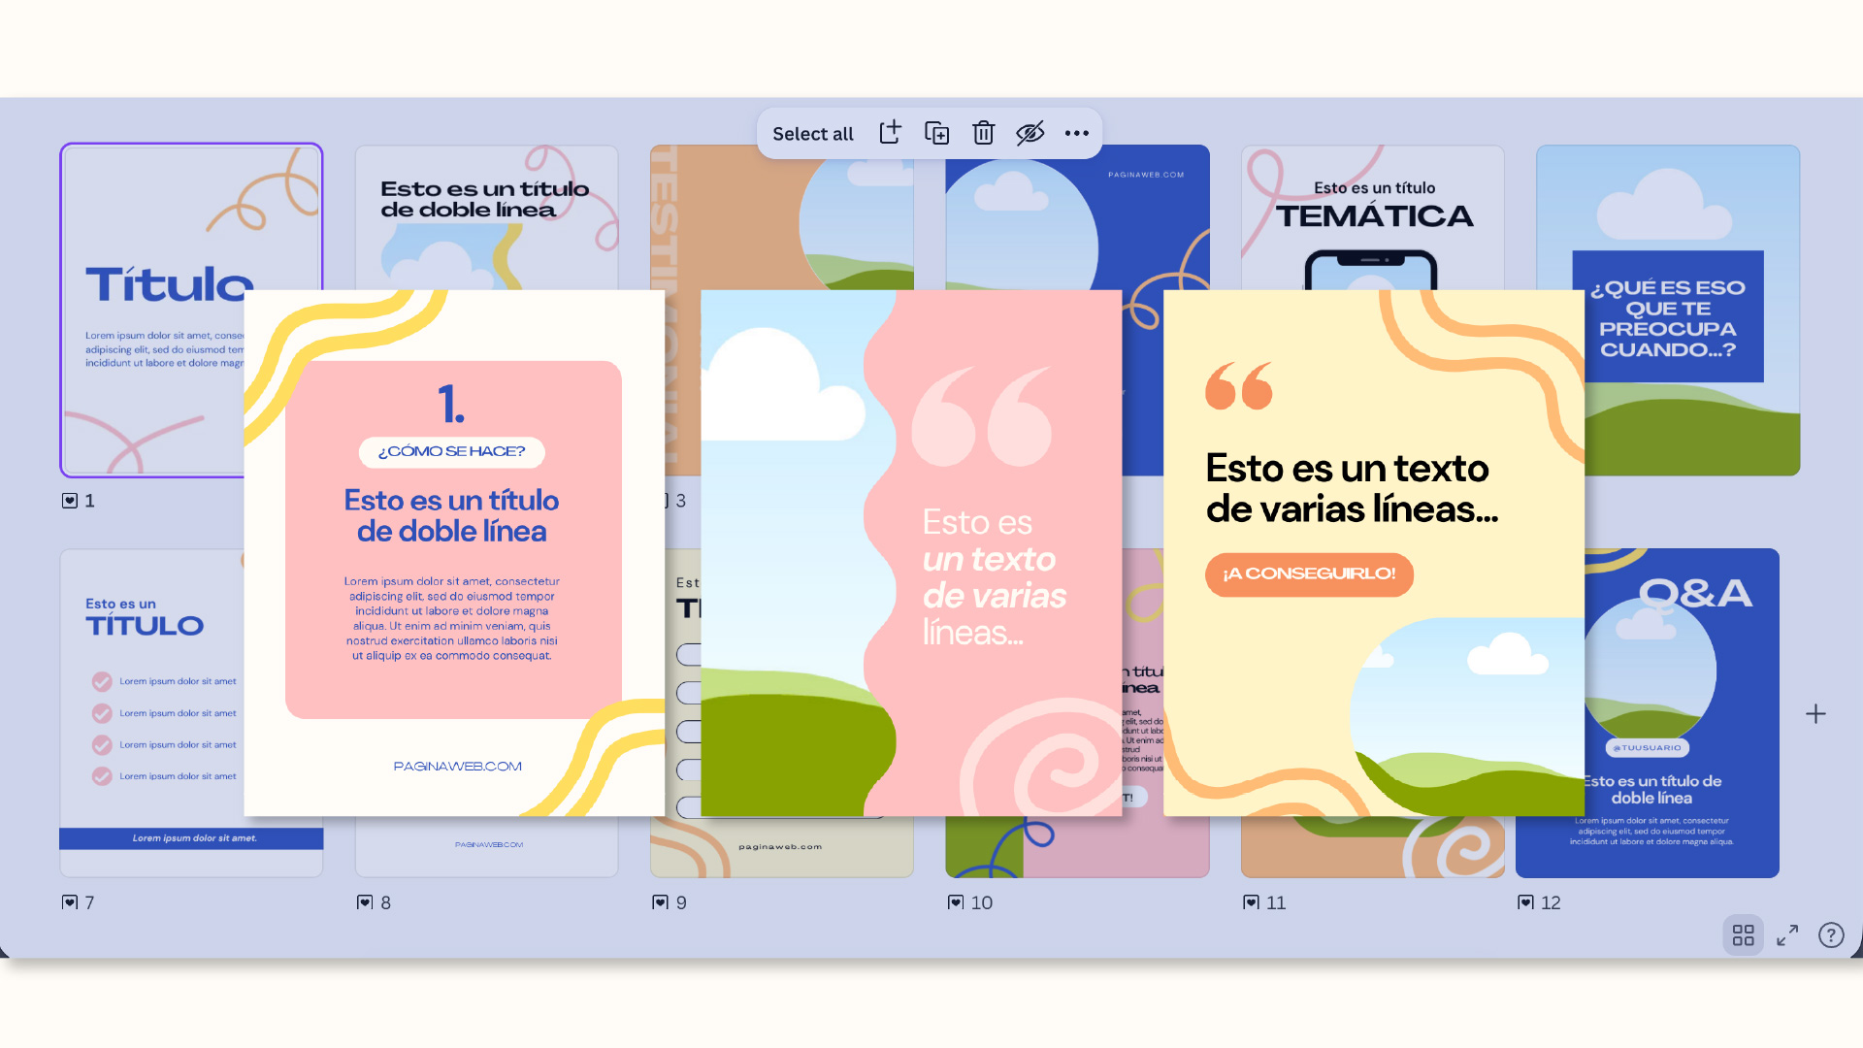
Task: Open the notes icon beside page 11
Action: (1251, 902)
